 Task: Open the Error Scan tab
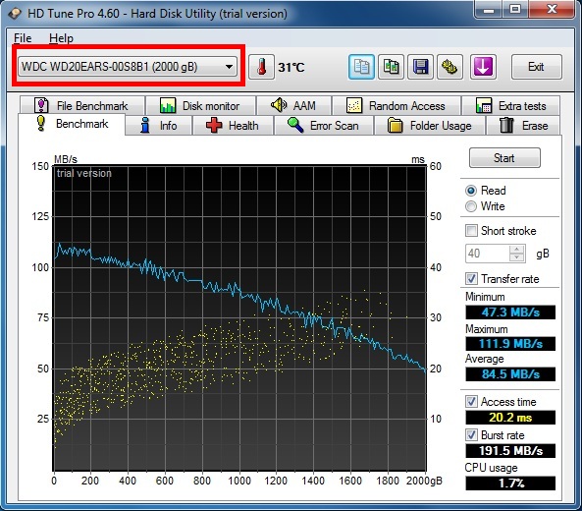(324, 126)
